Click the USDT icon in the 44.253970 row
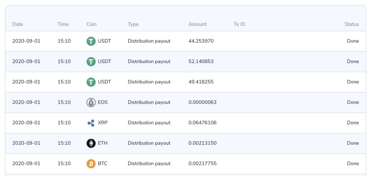 (x=91, y=41)
